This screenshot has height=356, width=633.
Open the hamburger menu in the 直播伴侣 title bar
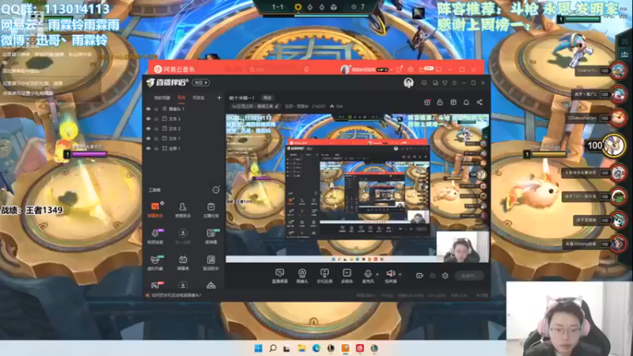point(454,83)
